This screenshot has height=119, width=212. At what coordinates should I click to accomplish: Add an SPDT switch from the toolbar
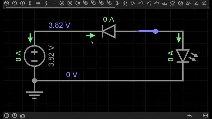[149, 3]
